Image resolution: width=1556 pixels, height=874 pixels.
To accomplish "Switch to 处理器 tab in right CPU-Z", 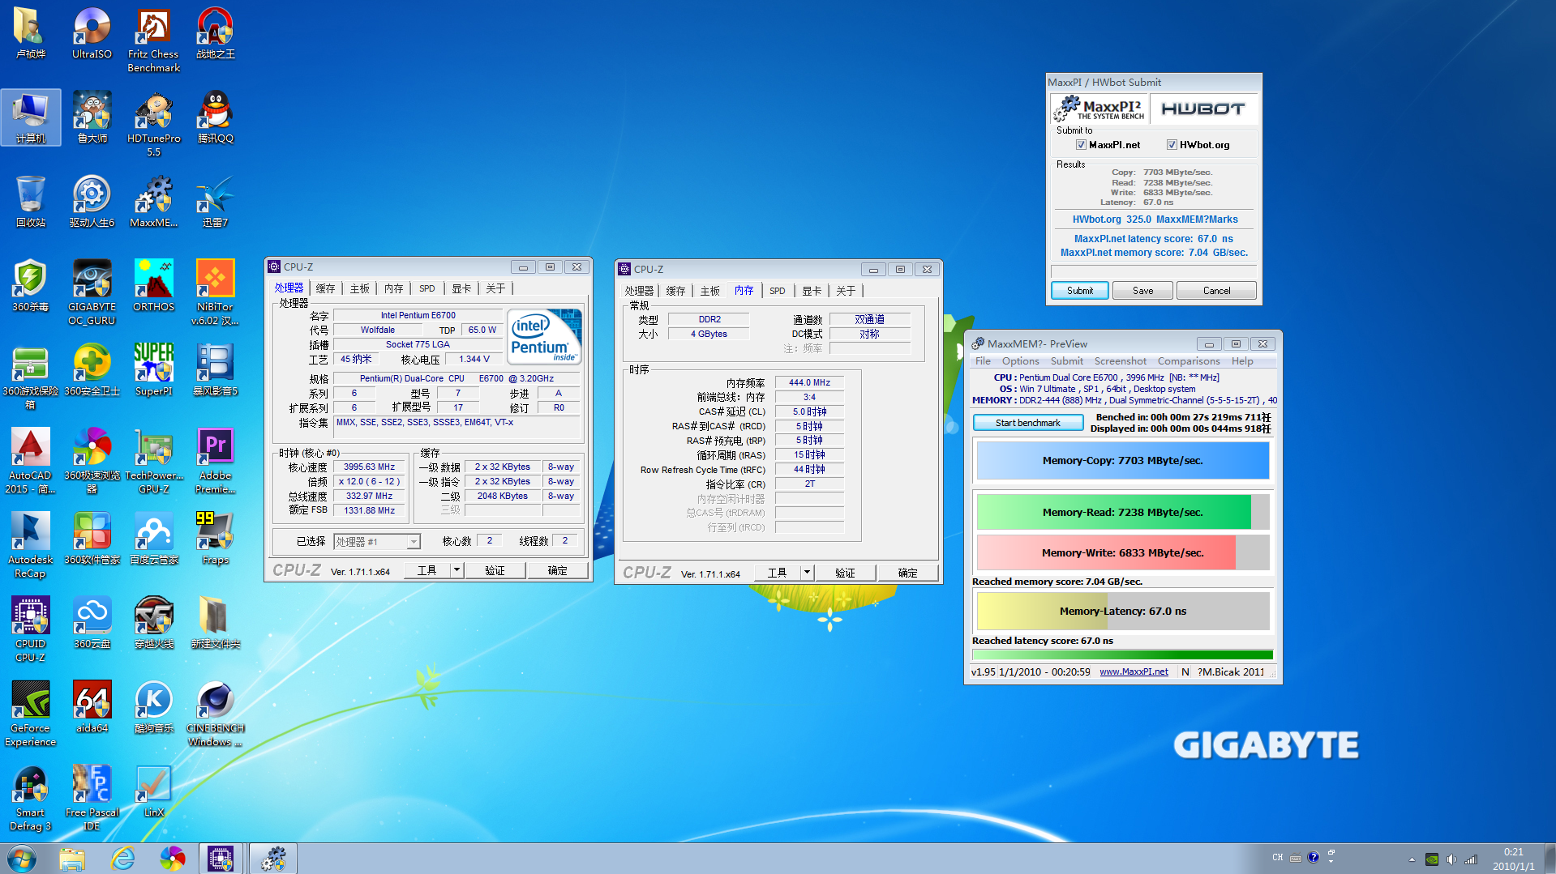I will coord(638,291).
